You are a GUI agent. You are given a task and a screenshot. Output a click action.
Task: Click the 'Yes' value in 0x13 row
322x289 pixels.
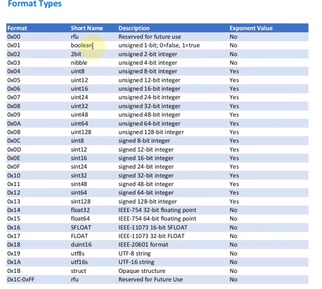[x=234, y=201]
